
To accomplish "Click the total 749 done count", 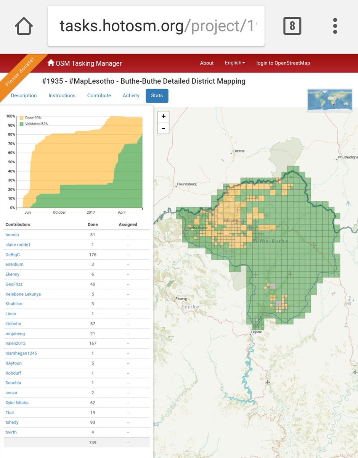I will click(93, 442).
